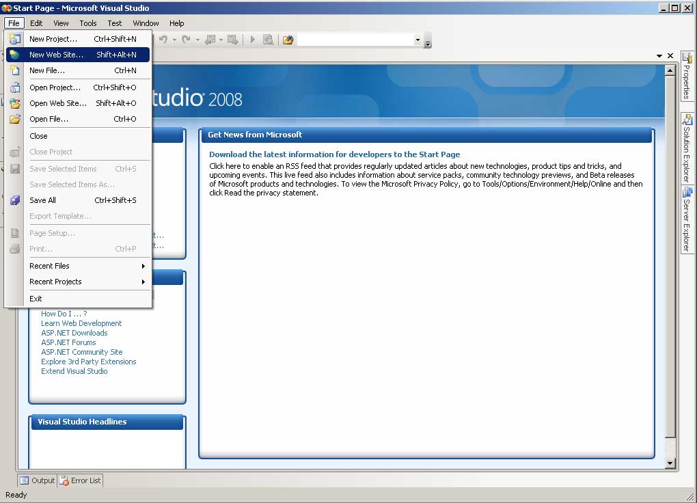
Task: Click inside the Find combo box field
Action: point(355,40)
